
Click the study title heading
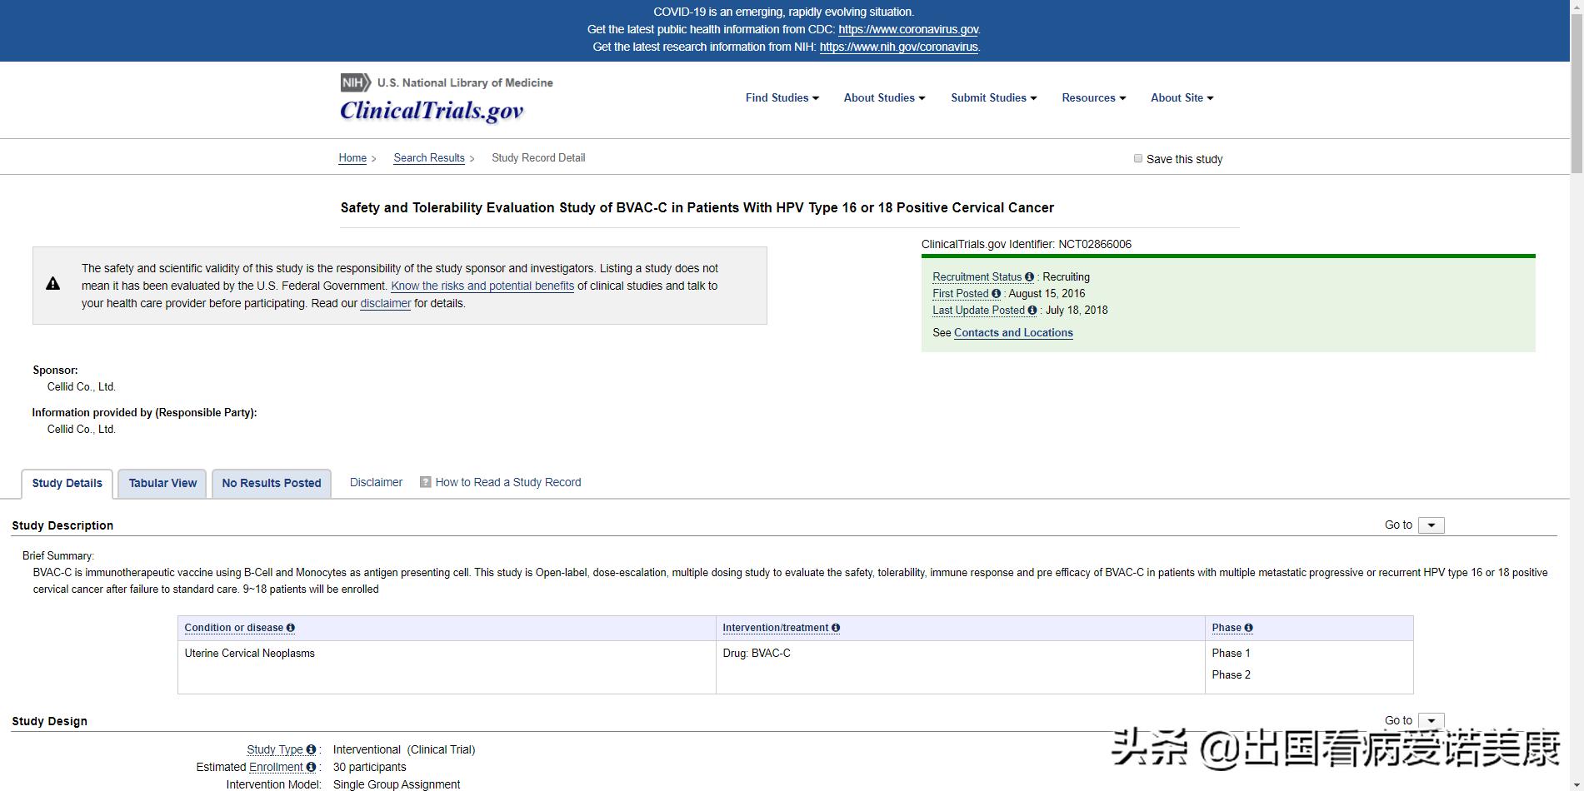click(x=697, y=207)
